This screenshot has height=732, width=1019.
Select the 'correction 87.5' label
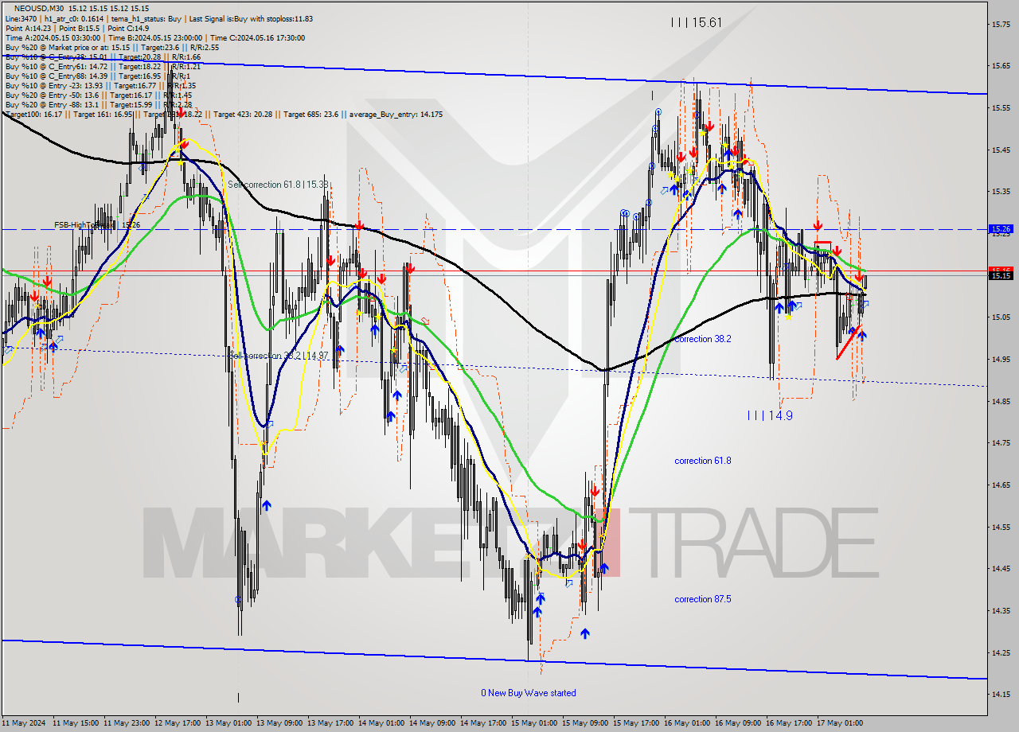click(x=702, y=599)
